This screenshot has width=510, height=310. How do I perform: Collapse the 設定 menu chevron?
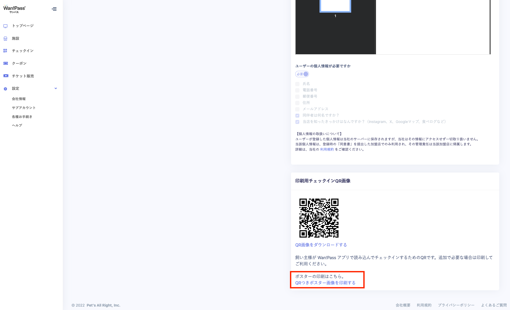click(x=56, y=88)
